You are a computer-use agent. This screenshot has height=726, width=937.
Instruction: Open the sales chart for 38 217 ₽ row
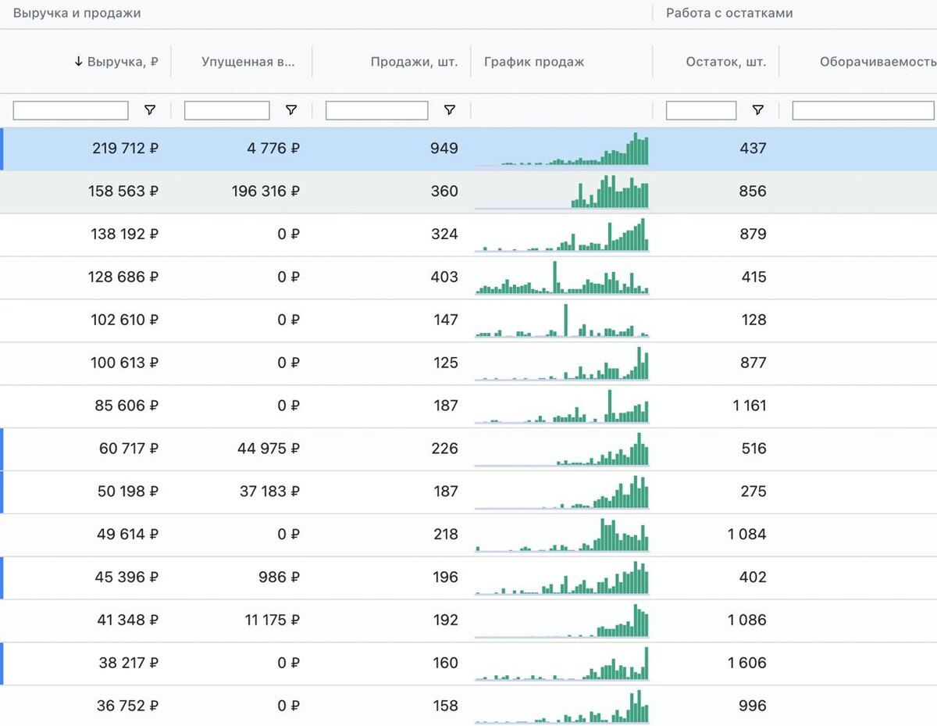[561, 663]
